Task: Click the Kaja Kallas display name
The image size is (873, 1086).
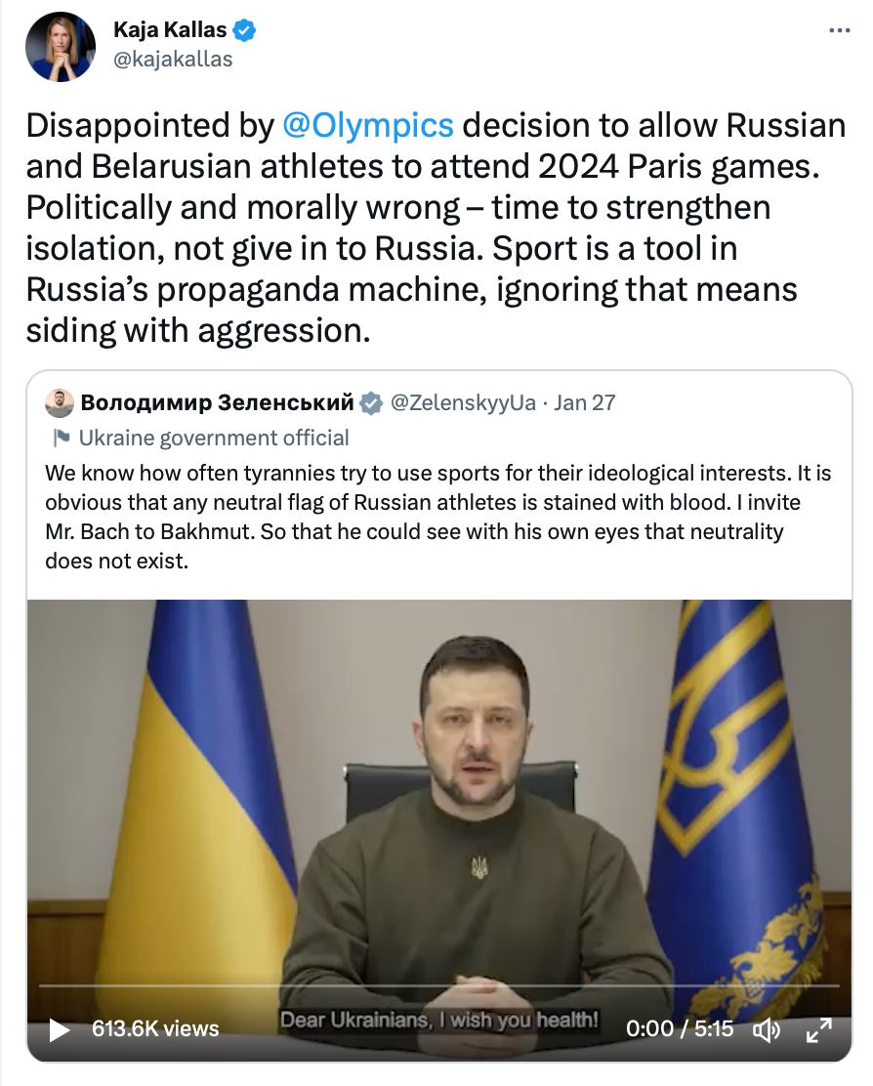Action: pos(170,30)
